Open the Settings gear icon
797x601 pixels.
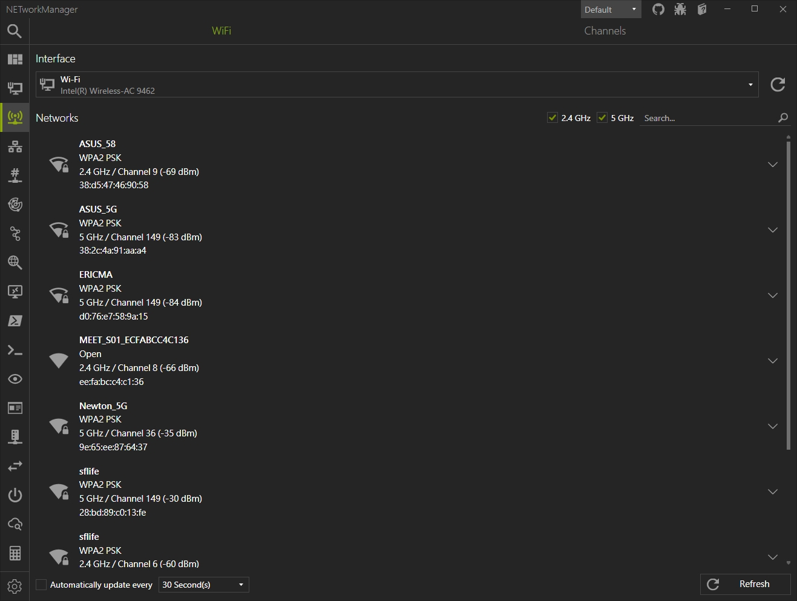pyautogui.click(x=15, y=586)
